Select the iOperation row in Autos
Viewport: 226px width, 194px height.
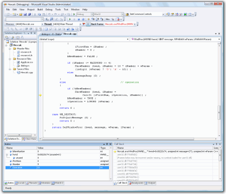tap(57, 167)
